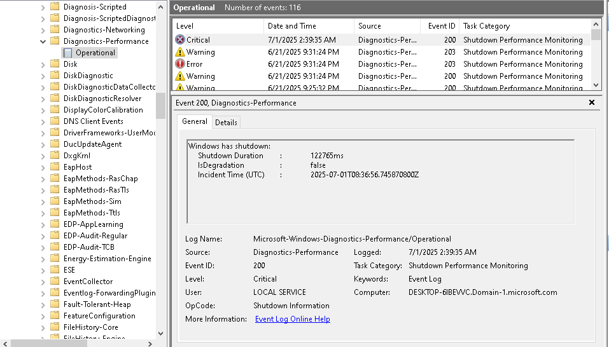This screenshot has width=609, height=347.
Task: Click the Disk folder icon
Action: pos(55,64)
